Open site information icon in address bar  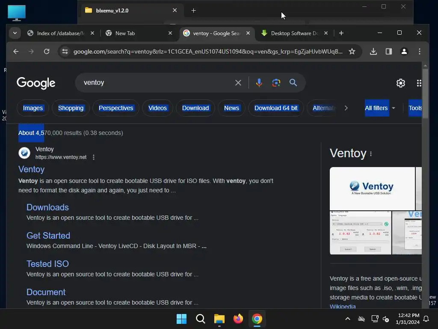[65, 51]
